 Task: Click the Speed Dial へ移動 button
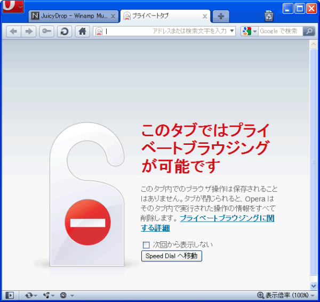171,256
